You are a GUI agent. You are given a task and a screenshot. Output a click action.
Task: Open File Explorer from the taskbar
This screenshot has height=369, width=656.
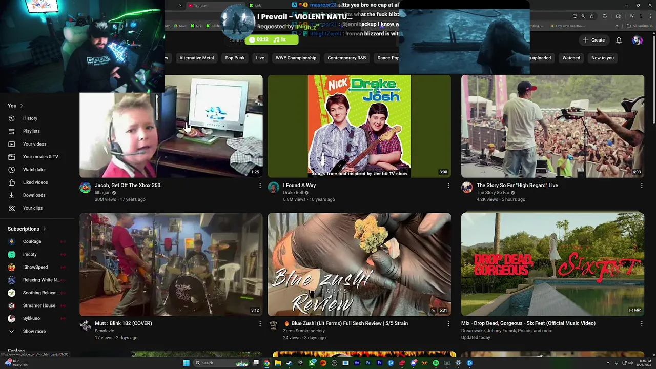pyautogui.click(x=278, y=363)
